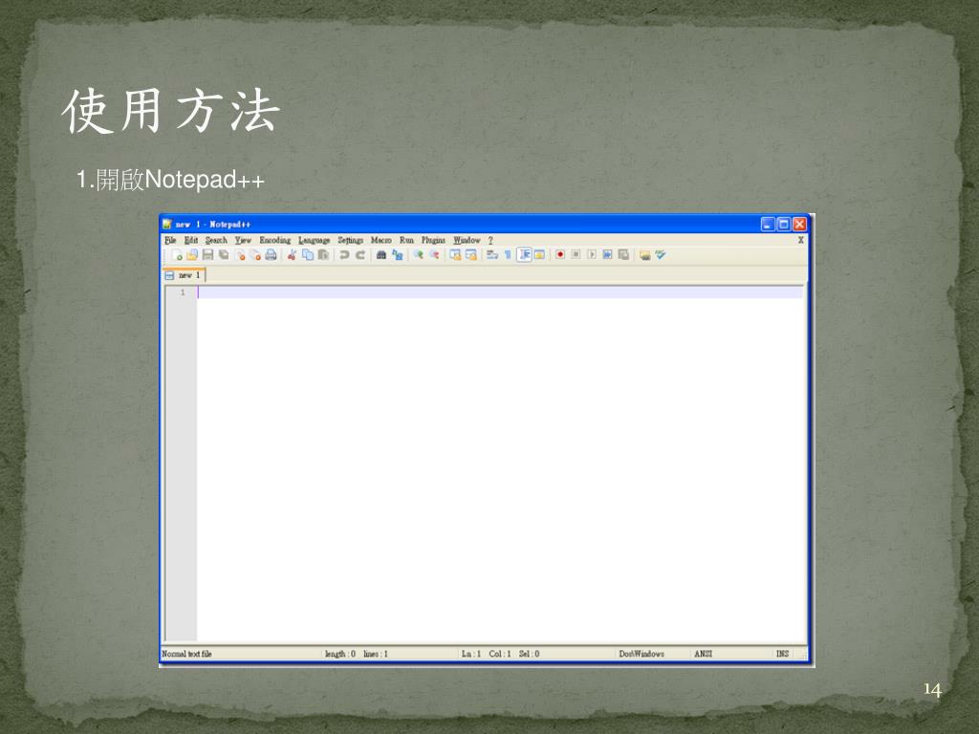The height and width of the screenshot is (734, 979).
Task: Click the Playback macro icon
Action: tap(592, 254)
